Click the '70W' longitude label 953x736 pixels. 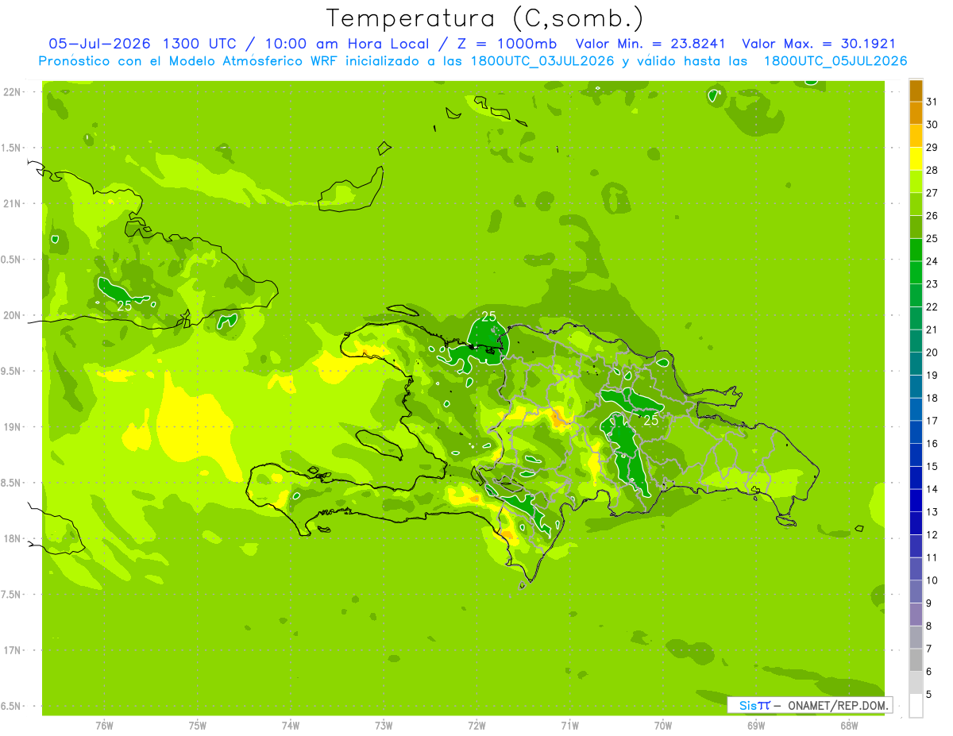click(x=663, y=726)
